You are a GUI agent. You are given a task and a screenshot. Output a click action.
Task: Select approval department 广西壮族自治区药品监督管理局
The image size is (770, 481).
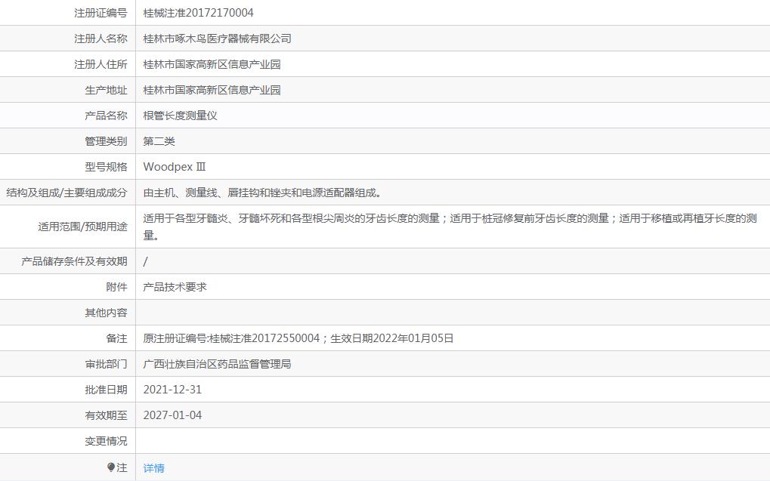pyautogui.click(x=217, y=364)
